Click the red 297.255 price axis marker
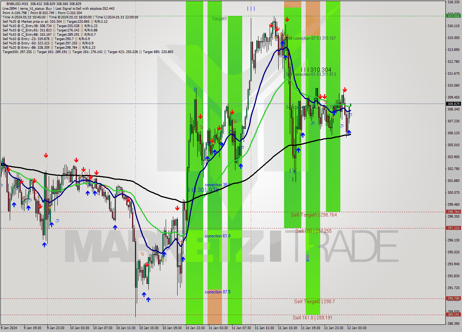This screenshot has height=332, width=462. click(453, 228)
